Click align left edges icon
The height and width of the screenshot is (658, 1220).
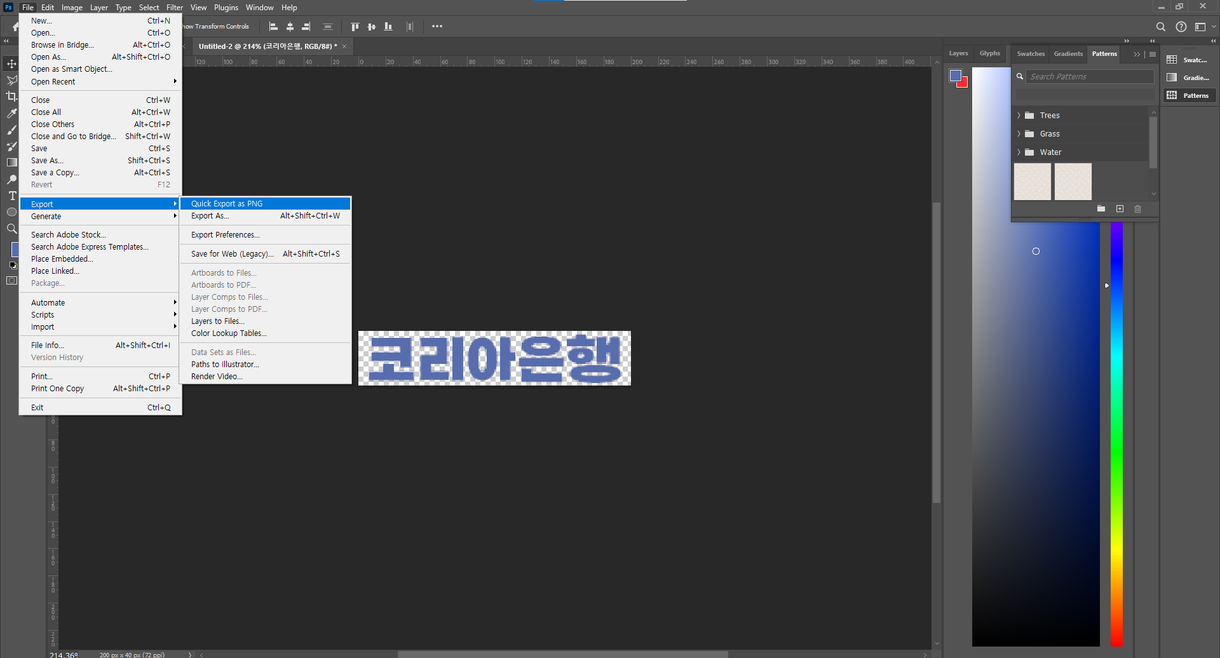click(x=273, y=27)
